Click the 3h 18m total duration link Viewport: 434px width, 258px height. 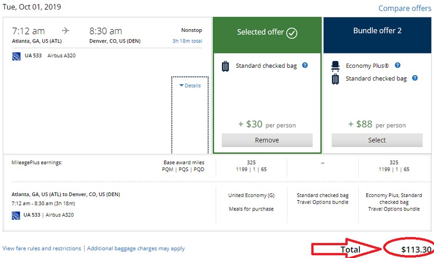[187, 41]
